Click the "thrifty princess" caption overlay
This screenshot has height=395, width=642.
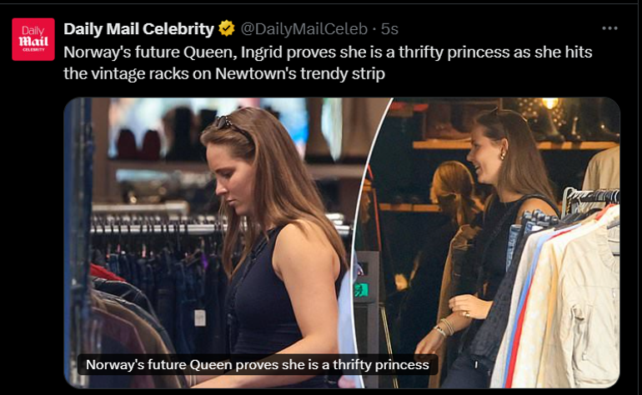coord(257,364)
